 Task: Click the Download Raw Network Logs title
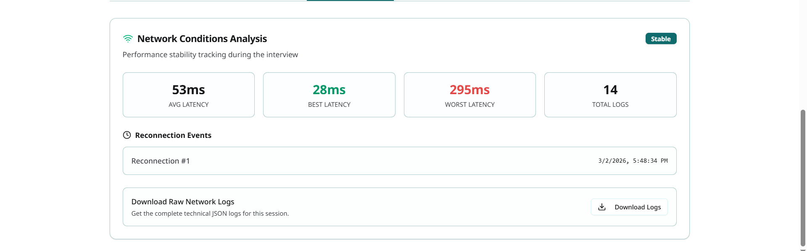pyautogui.click(x=183, y=202)
